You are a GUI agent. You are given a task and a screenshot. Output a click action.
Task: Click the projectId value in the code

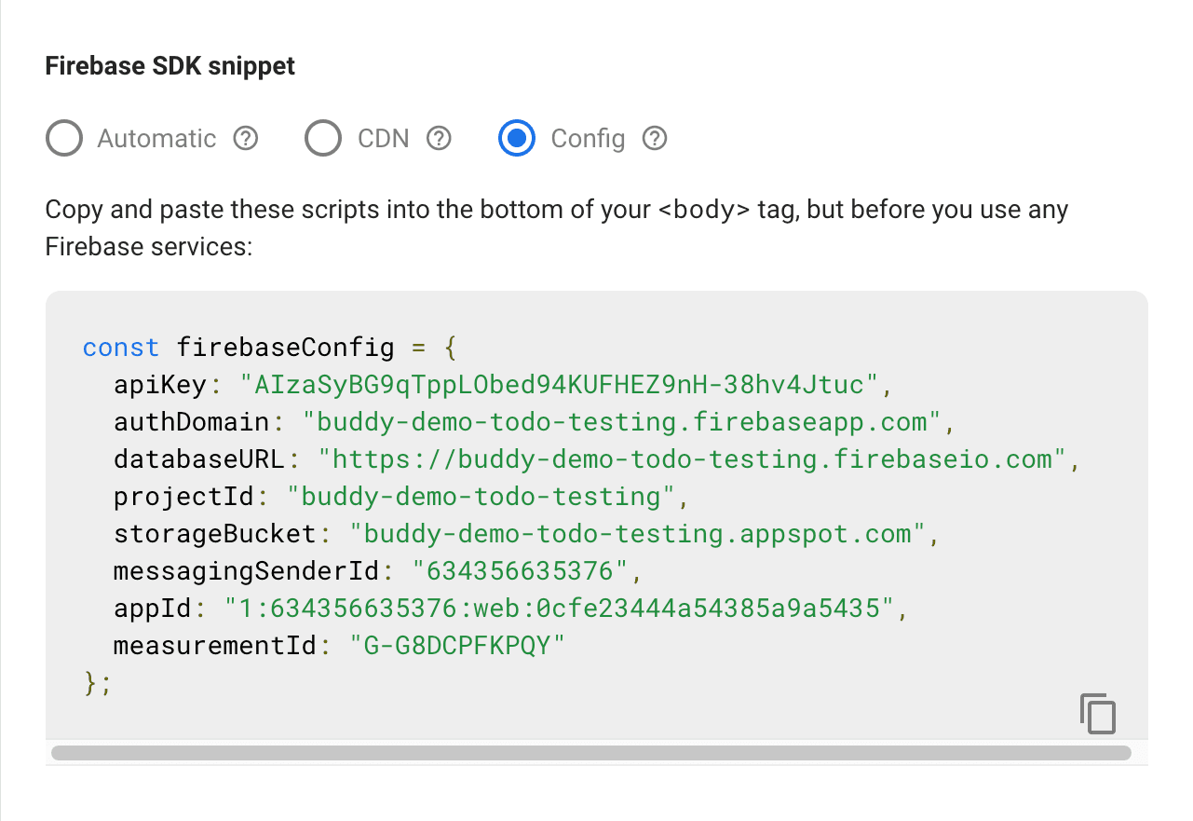[481, 497]
